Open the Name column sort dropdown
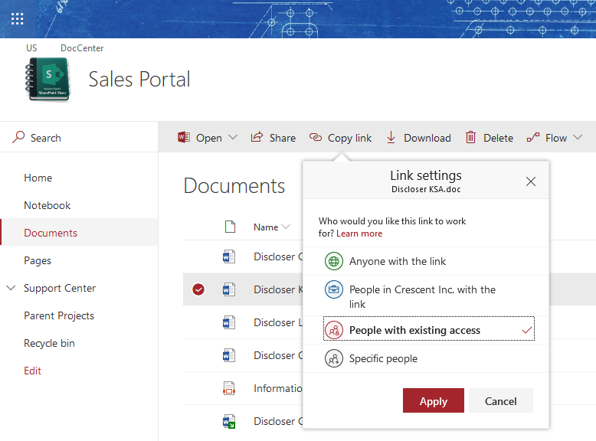The image size is (596, 441). 286,227
